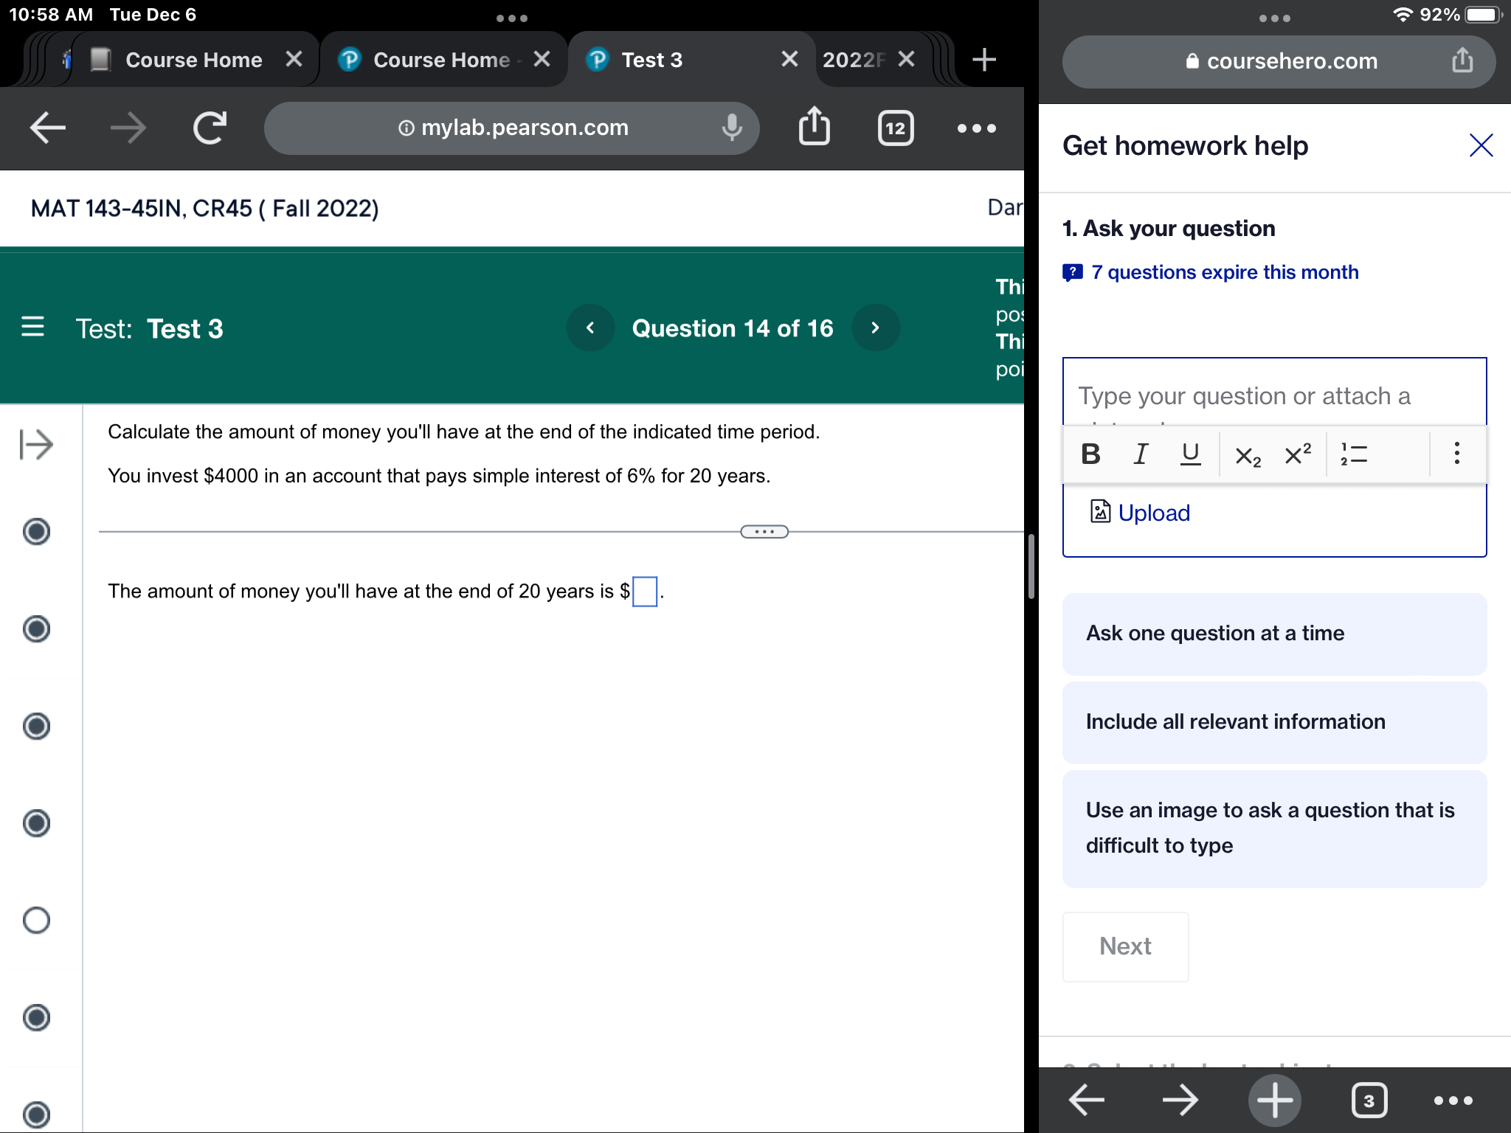1511x1133 pixels.
Task: Open the Test 3 hamburger menu
Action: (32, 327)
